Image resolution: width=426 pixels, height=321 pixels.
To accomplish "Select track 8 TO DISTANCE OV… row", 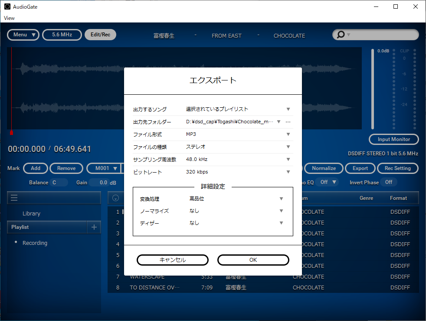I will (x=263, y=287).
